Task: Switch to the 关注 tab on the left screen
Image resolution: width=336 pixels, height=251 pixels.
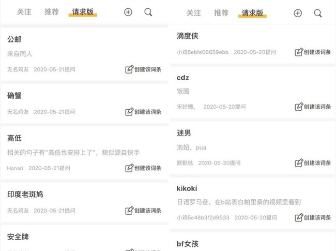Action: pos(24,12)
